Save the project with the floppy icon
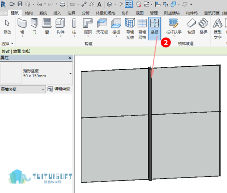This screenshot has width=227, height=193. (20, 4)
